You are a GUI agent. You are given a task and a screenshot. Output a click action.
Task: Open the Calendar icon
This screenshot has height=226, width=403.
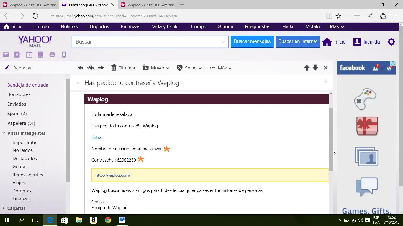(29, 54)
